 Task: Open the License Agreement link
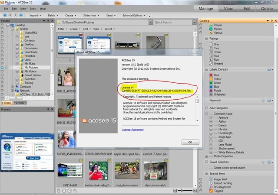point(132,130)
